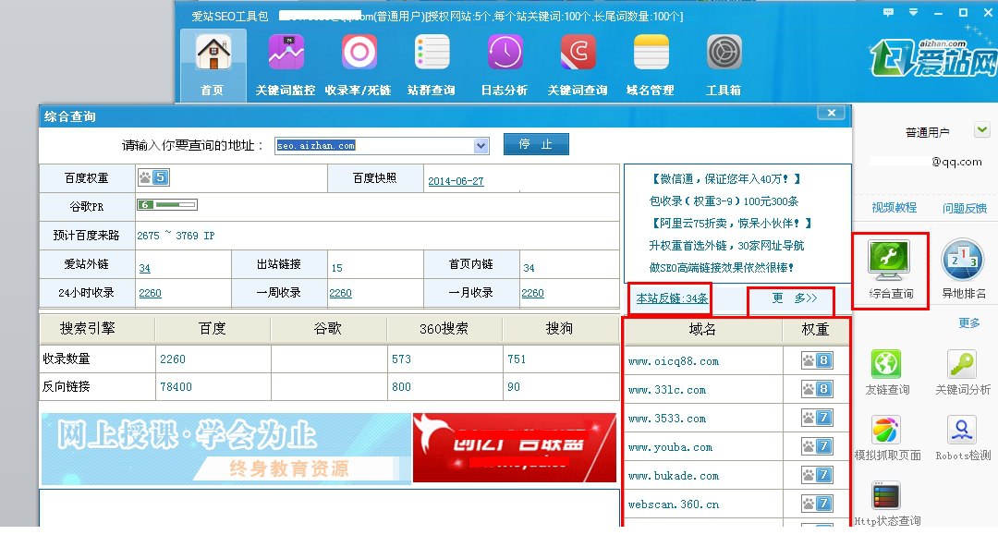Open 关键词查询 keyword query icon
998x547 pixels.
click(x=578, y=53)
